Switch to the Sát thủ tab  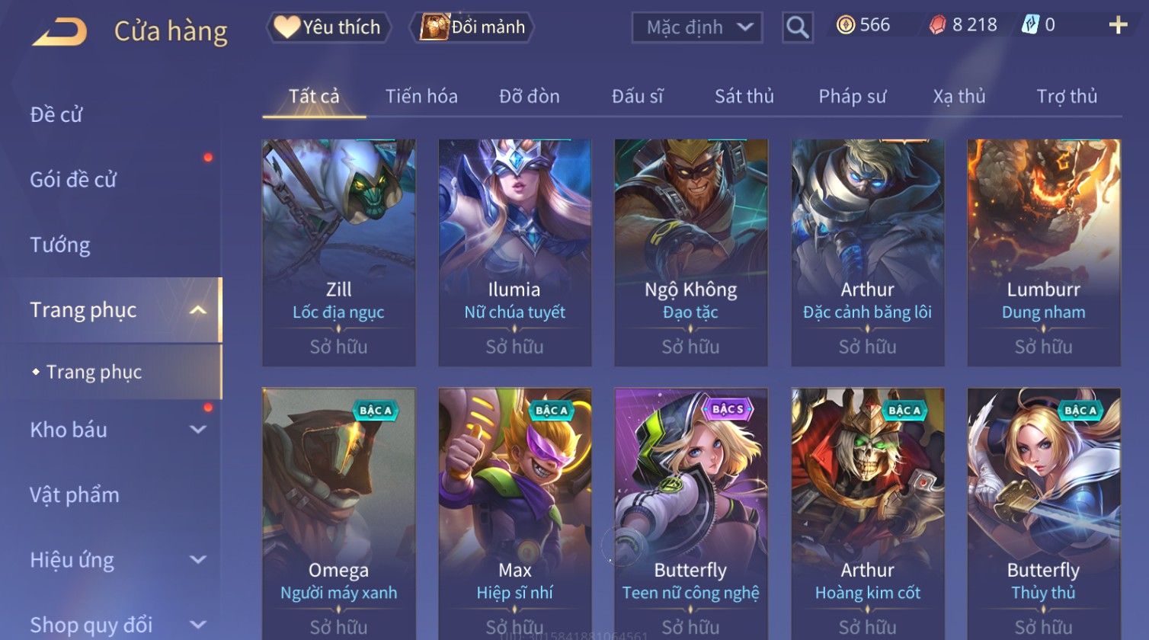pos(744,96)
